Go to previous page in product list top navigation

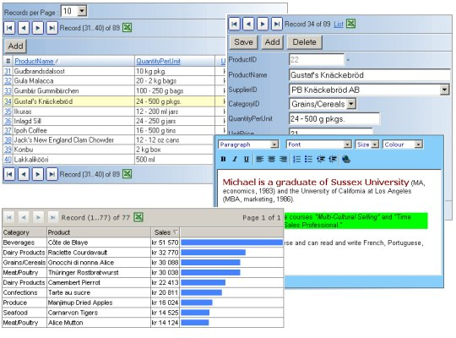(24, 28)
